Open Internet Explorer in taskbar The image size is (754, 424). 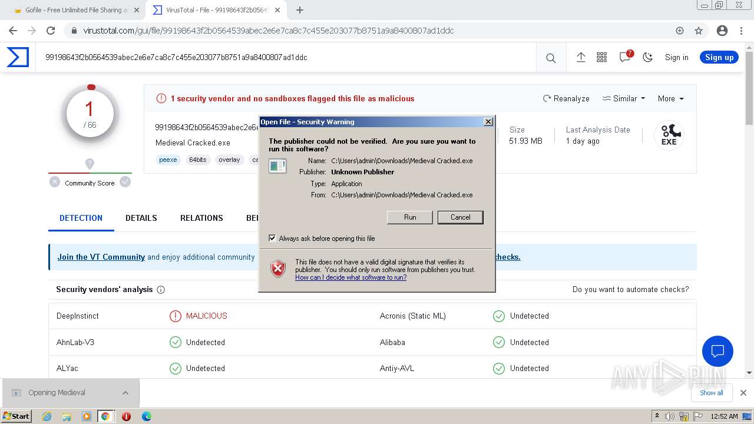tap(47, 416)
